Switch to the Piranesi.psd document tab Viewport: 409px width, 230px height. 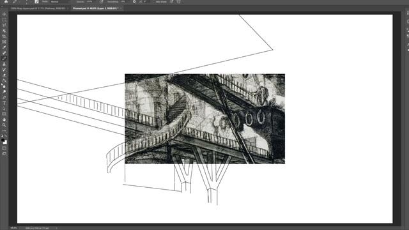point(95,8)
